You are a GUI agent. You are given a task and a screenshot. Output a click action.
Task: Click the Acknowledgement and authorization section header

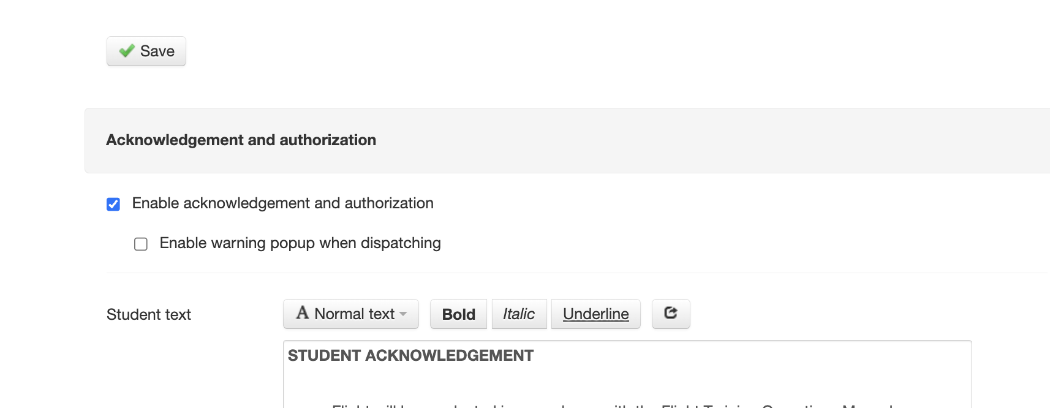point(241,140)
